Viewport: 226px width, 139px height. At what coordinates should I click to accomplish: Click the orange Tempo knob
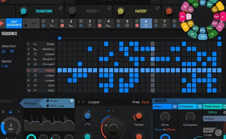tap(139, 116)
